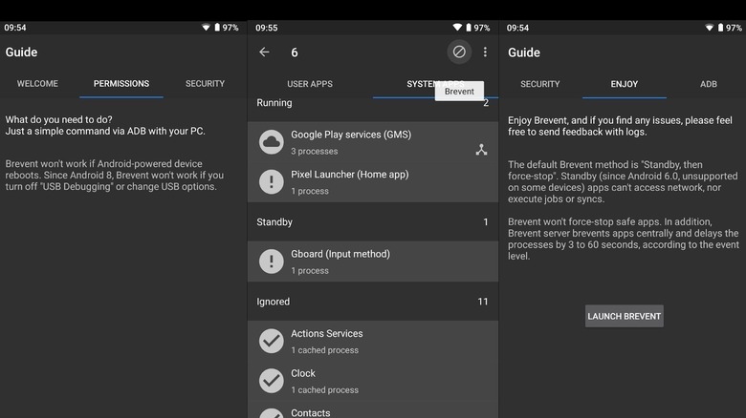Image resolution: width=746 pixels, height=418 pixels.
Task: Open SECURITY tab in the left Guide screen
Action: (x=205, y=84)
